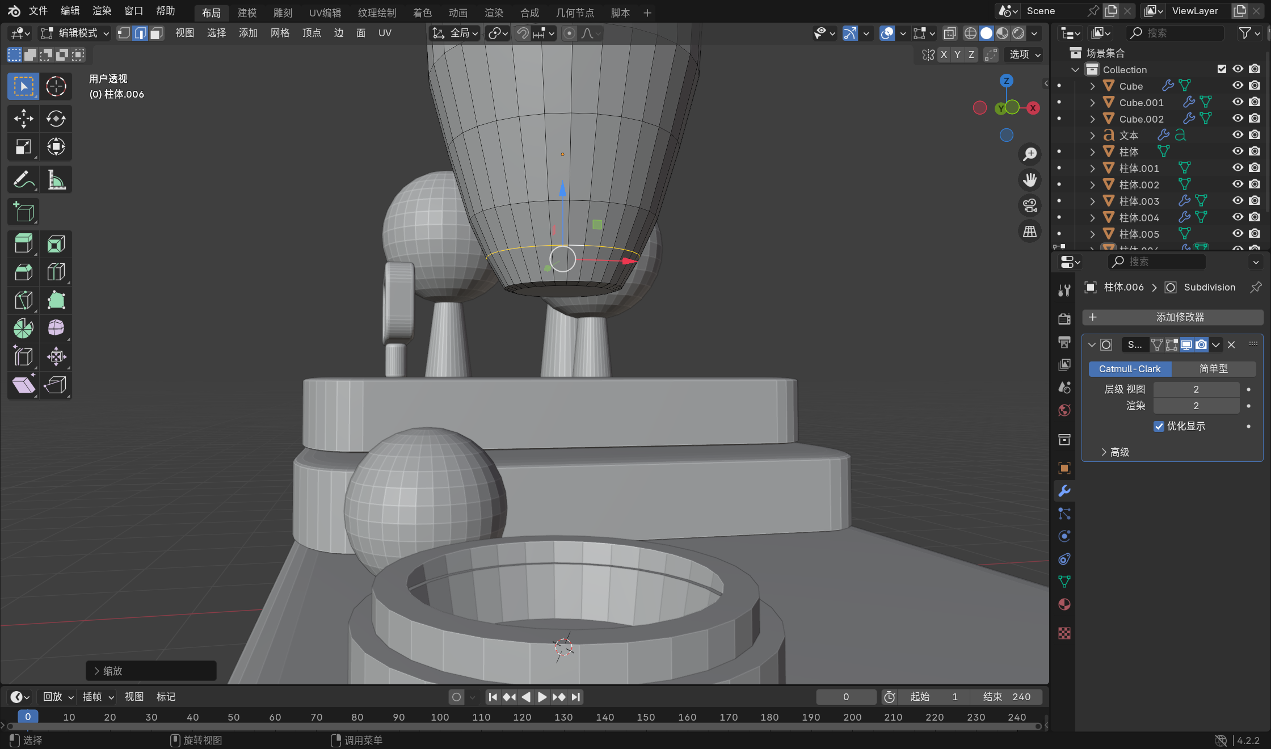Select the 简单型 subdivision type
Screen dimensions: 1271x749
1213,369
